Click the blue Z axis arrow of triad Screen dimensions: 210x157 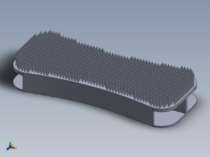[x=8, y=148]
